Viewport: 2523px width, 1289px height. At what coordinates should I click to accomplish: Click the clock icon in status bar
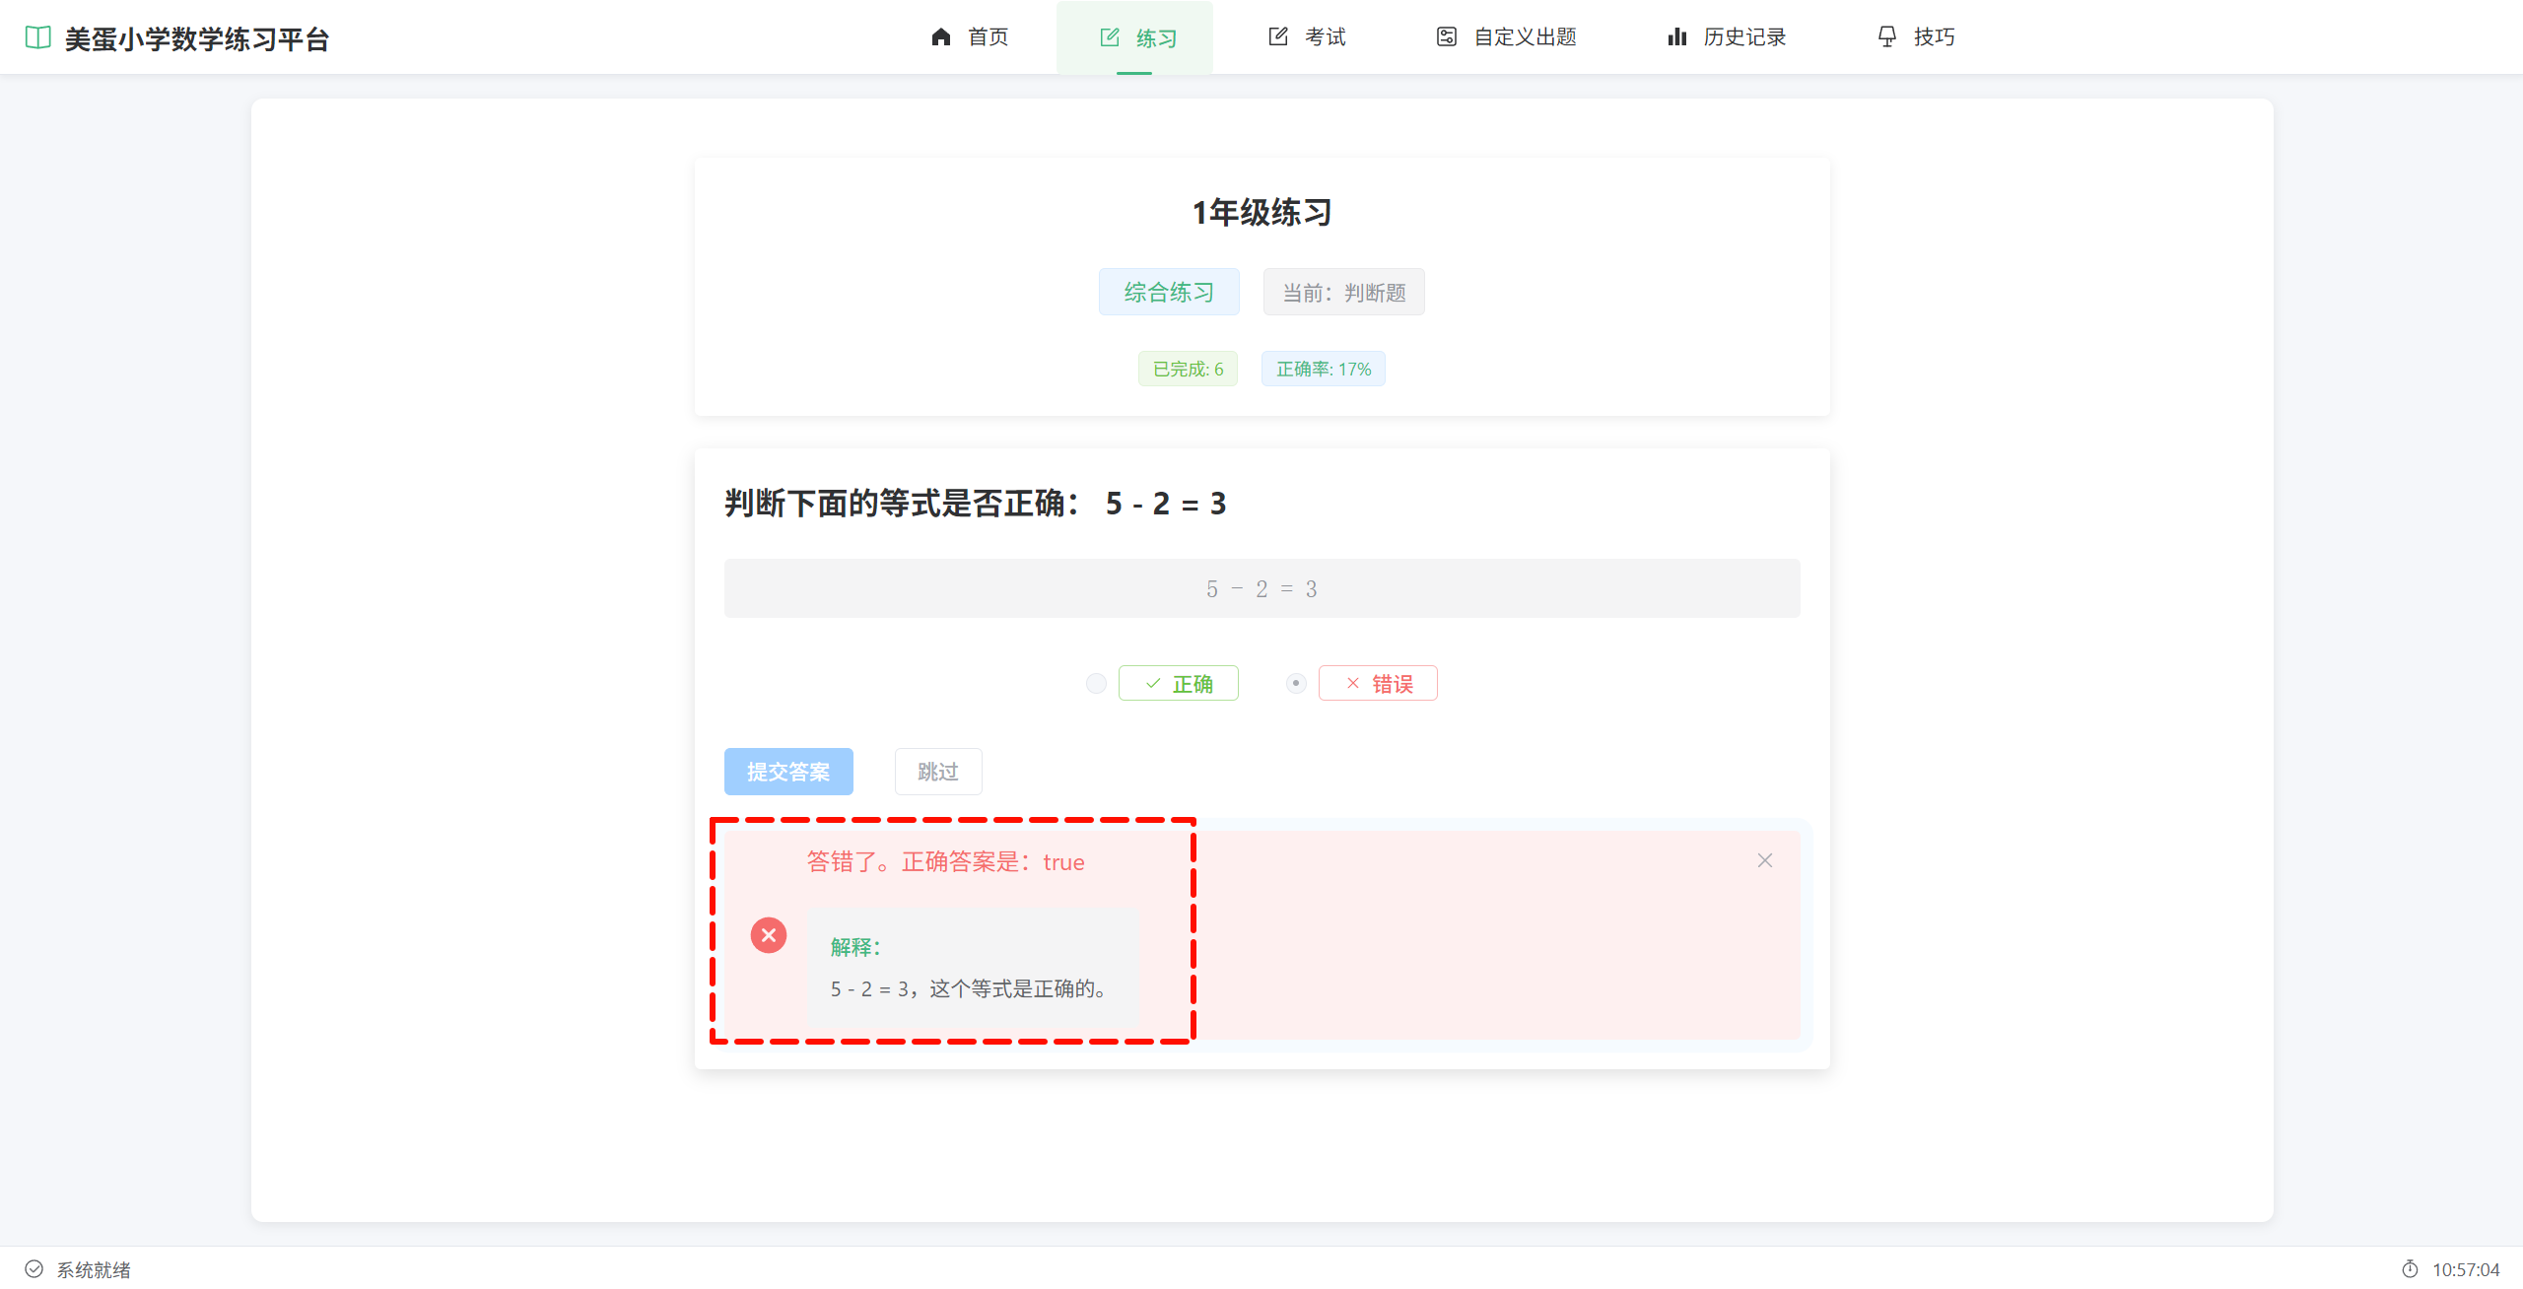pyautogui.click(x=2410, y=1269)
